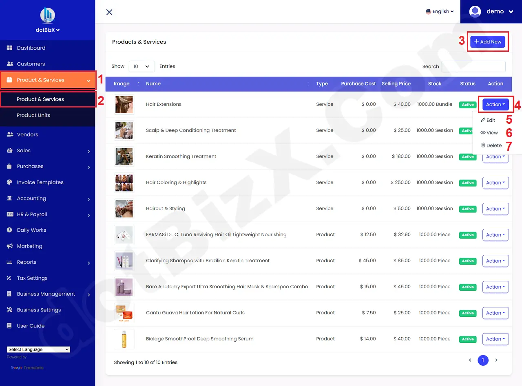Viewport: 522px width, 386px height.
Task: Open the Reports chart icon
Action: pos(9,262)
